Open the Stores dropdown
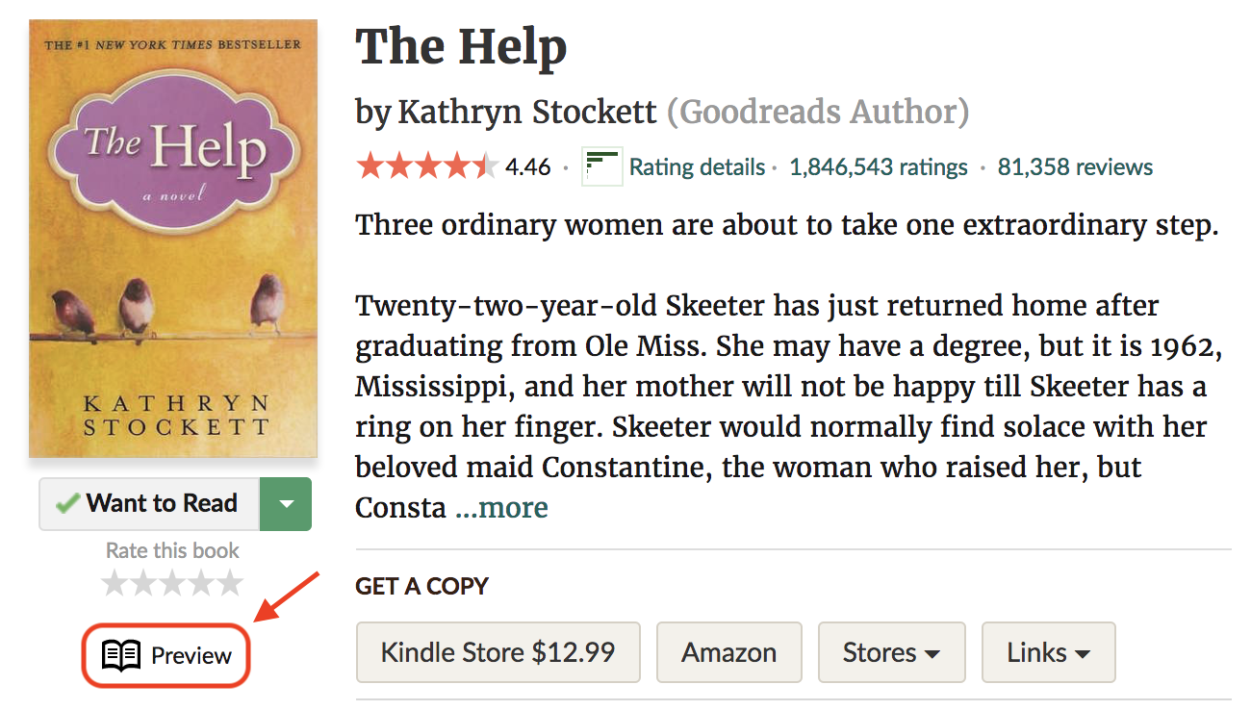The width and height of the screenshot is (1251, 710). 890,652
